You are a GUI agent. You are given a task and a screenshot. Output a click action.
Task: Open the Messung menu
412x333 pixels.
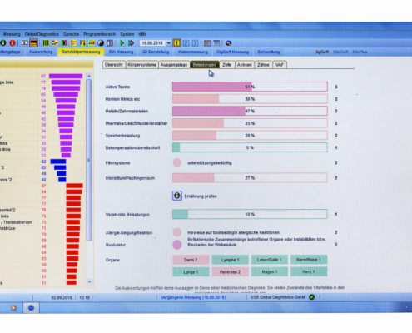pos(12,34)
